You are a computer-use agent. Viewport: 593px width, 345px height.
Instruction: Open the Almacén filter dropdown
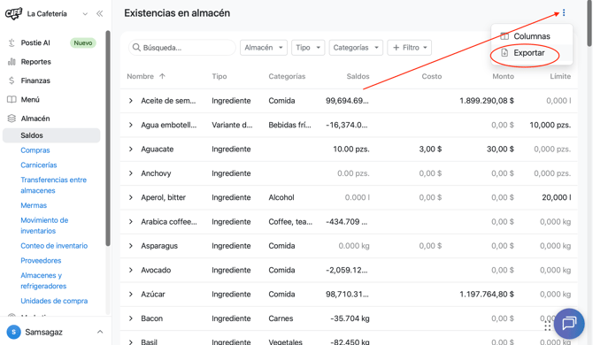pyautogui.click(x=264, y=48)
